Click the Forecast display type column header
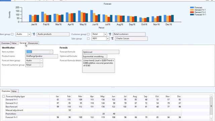 click(x=15, y=96)
